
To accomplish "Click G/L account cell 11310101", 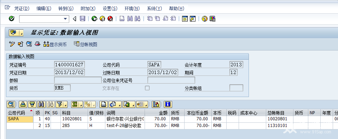I will (280, 126).
